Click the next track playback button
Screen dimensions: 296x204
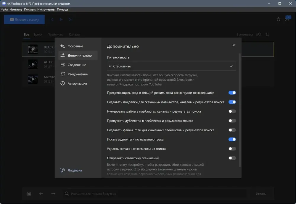(x=70, y=20)
